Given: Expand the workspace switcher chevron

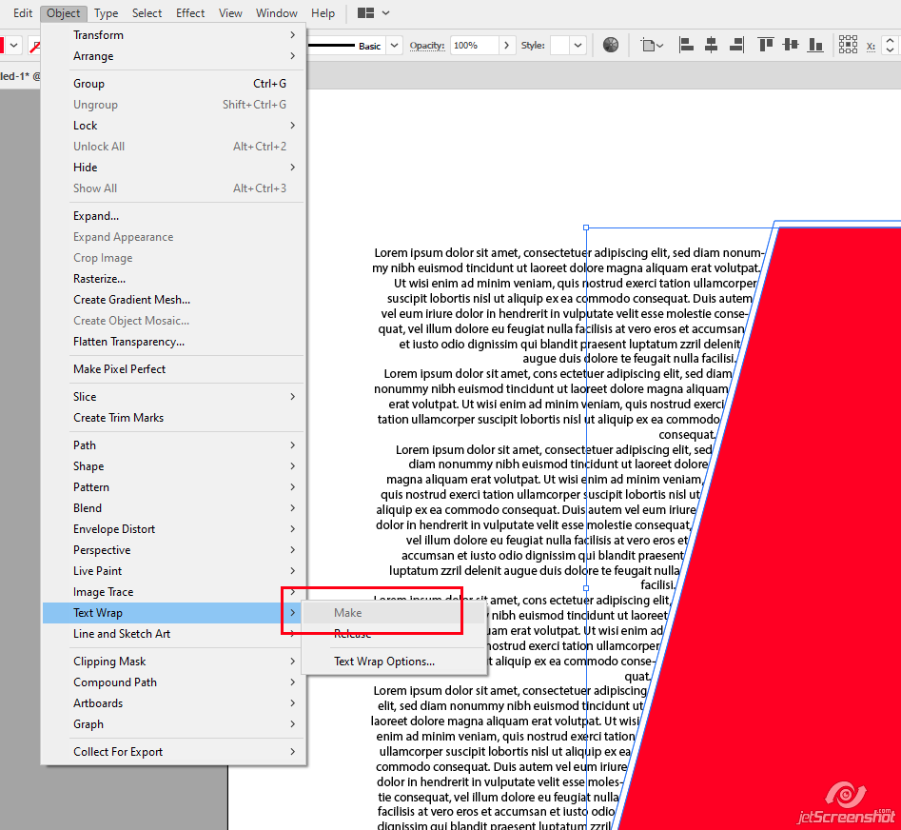Looking at the screenshot, I should click(385, 12).
